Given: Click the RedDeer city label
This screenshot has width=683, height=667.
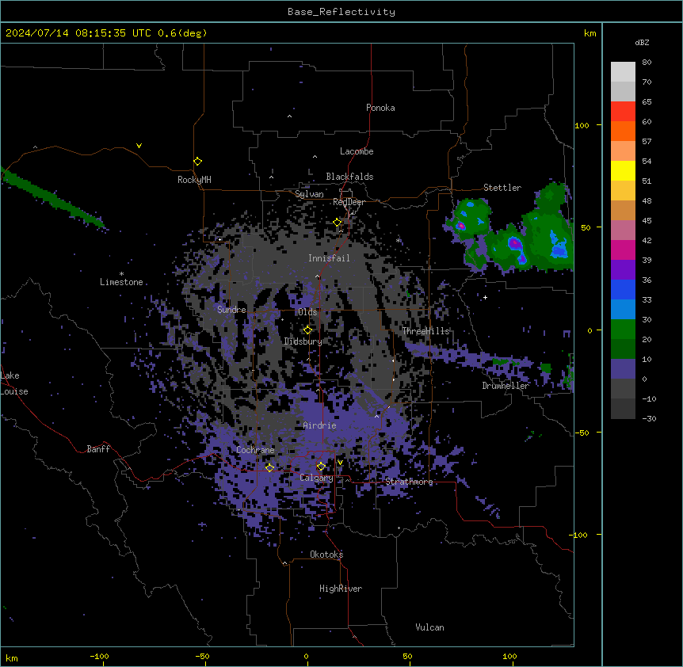Looking at the screenshot, I should click(349, 202).
